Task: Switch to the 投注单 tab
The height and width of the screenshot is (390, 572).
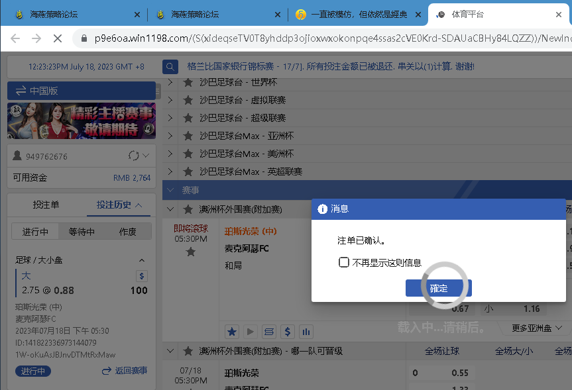Action: 46,205
